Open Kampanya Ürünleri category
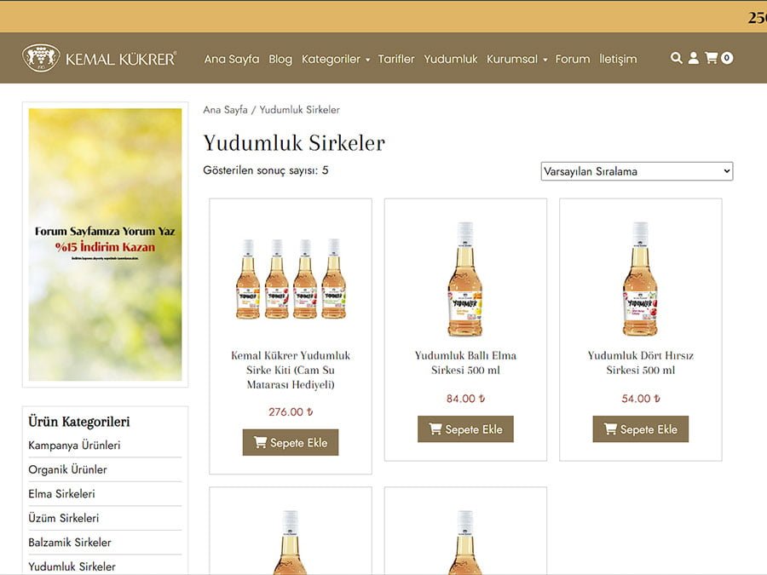 (x=74, y=446)
